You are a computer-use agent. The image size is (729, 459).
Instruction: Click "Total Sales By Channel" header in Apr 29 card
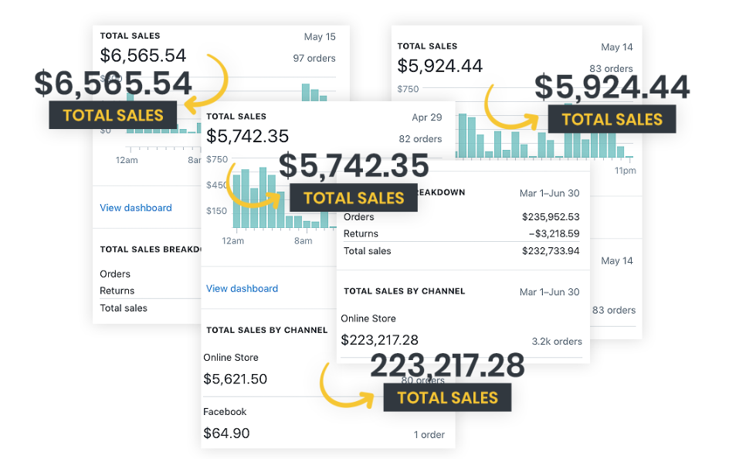(x=267, y=330)
